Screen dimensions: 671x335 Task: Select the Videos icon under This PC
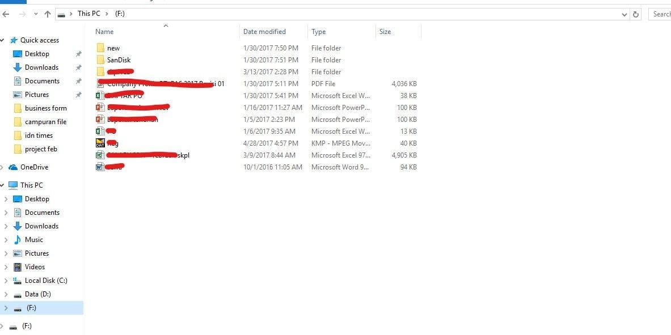(x=18, y=267)
